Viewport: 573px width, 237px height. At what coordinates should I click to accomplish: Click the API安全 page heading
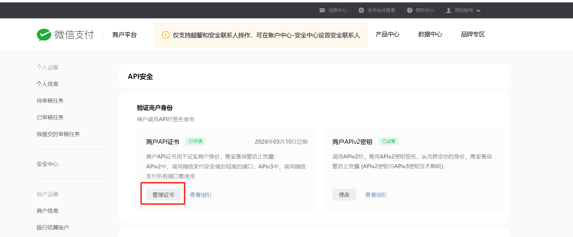(x=140, y=77)
